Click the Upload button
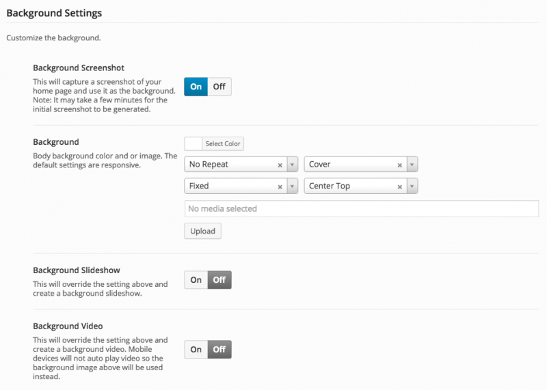This screenshot has height=390, width=547. [x=202, y=232]
